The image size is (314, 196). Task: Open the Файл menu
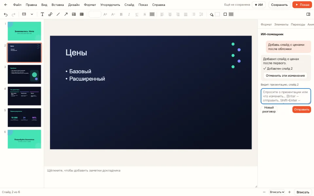17,5
